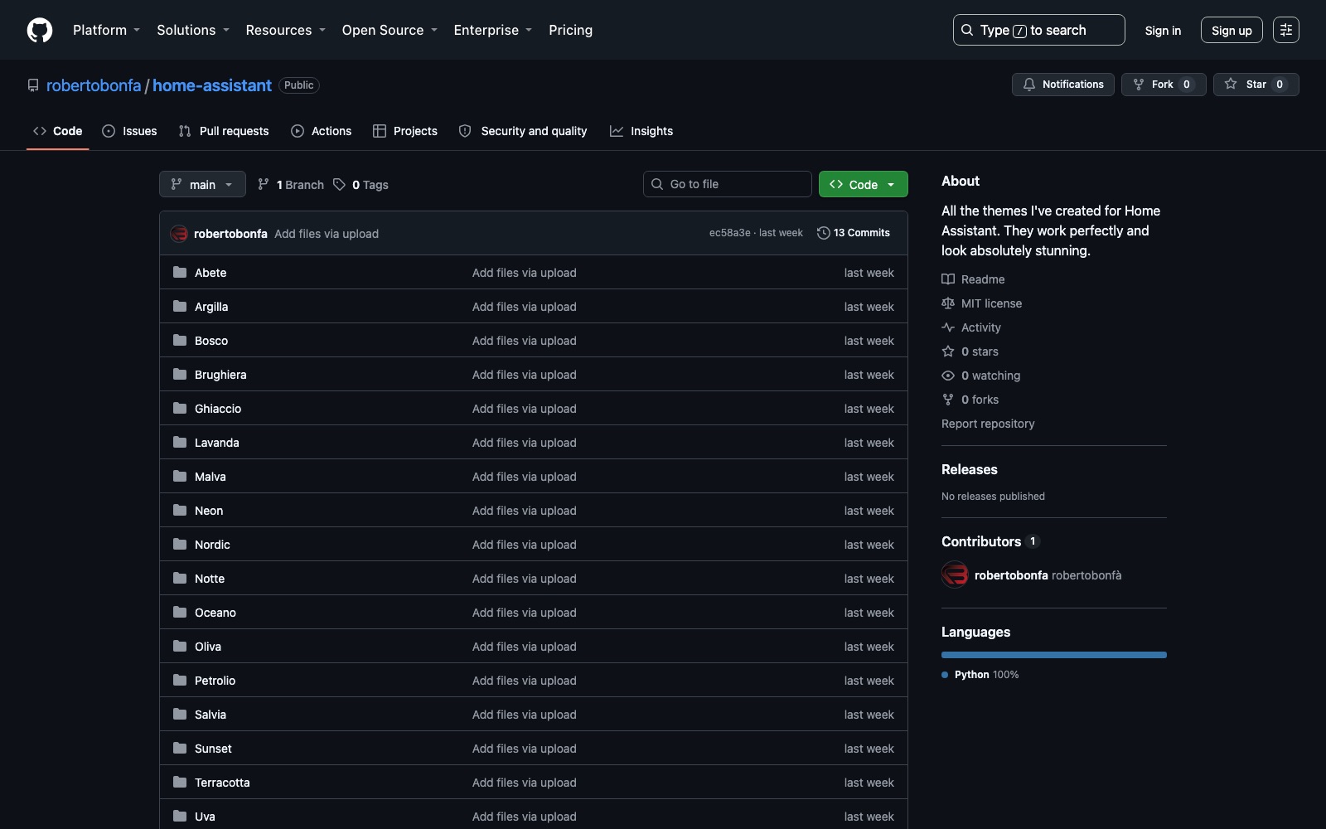
Task: Click the Notte folder icon
Action: [x=180, y=578]
